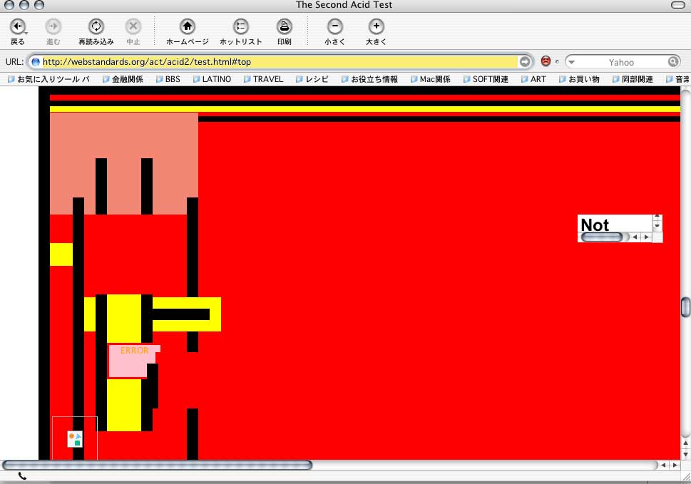
Task: Click the page scroll-right arrow
Action: pos(675,465)
